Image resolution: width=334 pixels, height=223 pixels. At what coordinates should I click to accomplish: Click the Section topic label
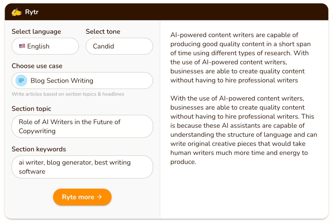31,109
